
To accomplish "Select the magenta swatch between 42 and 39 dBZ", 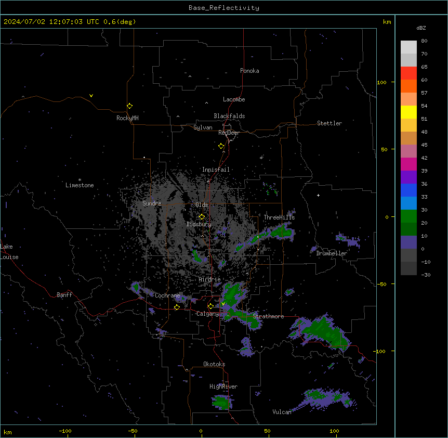I will tap(409, 164).
